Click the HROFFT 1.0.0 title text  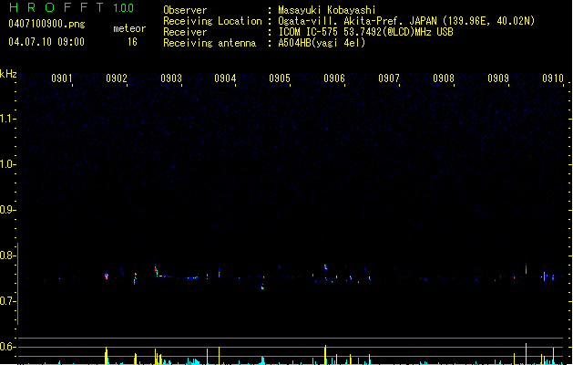coord(71,7)
